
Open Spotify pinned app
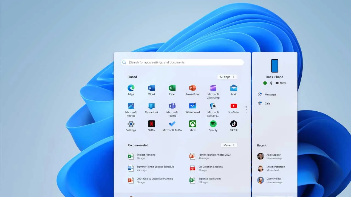213,126
